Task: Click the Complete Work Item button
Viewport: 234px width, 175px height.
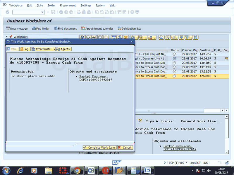Action: click(99, 148)
